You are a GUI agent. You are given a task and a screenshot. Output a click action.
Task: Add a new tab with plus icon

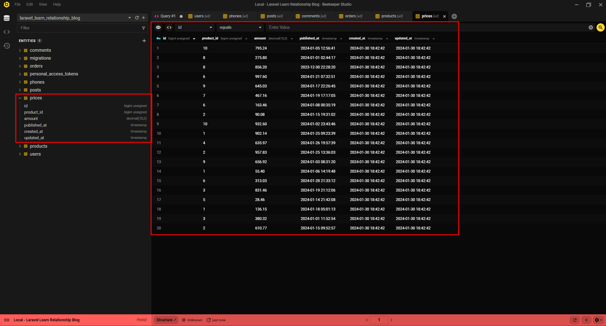(x=454, y=16)
